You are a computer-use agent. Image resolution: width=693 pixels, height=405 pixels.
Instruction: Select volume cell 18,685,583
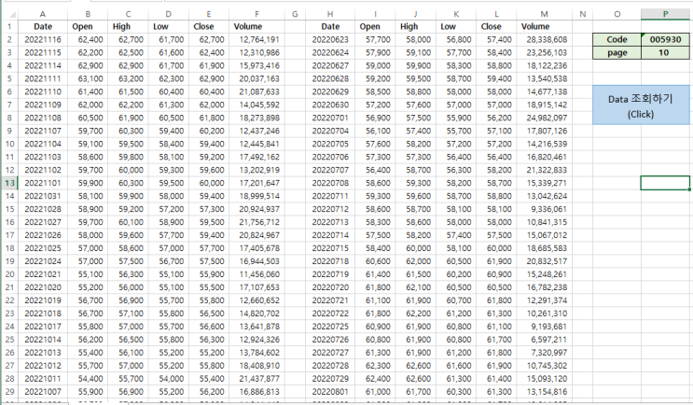544,248
